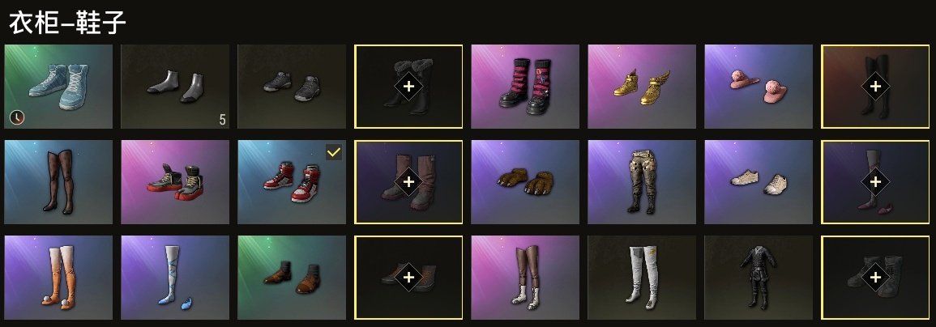Add the black fur-trimmed boots via plus icon
Viewport: 936px width, 327px height.
(408, 87)
